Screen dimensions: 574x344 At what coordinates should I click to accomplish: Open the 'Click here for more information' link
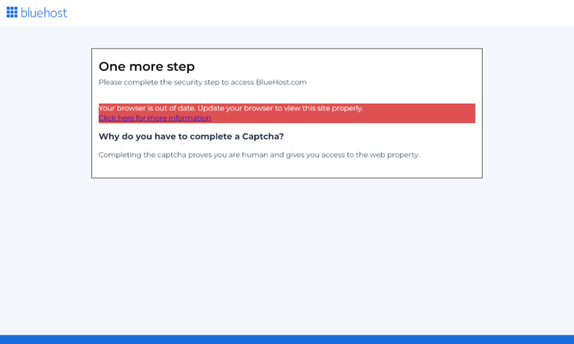coord(155,118)
